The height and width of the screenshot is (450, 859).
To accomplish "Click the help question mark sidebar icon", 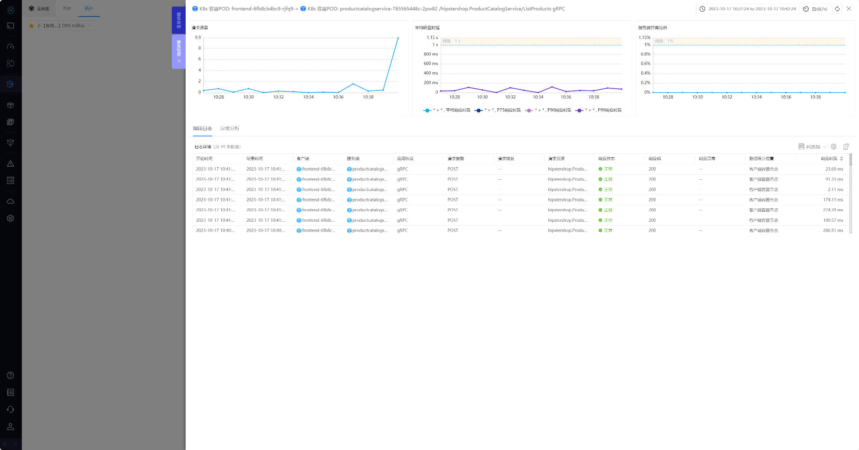I will [10, 376].
